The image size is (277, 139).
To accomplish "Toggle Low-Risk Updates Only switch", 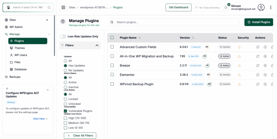I will pyautogui.click(x=63, y=36).
